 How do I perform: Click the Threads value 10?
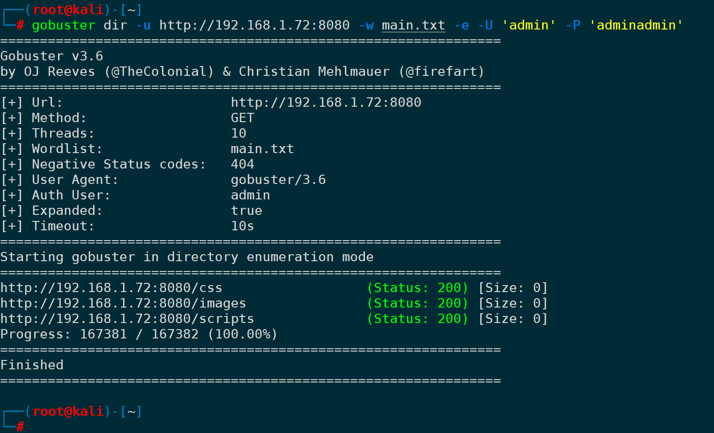(x=239, y=133)
